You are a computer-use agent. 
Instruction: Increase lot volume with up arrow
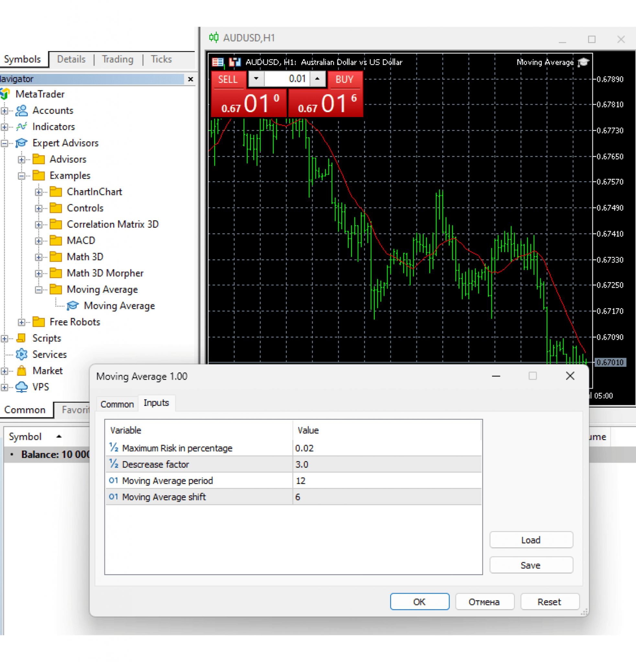point(317,79)
